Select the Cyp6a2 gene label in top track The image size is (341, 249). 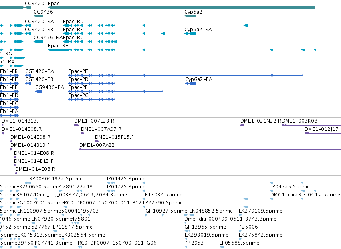(193, 12)
